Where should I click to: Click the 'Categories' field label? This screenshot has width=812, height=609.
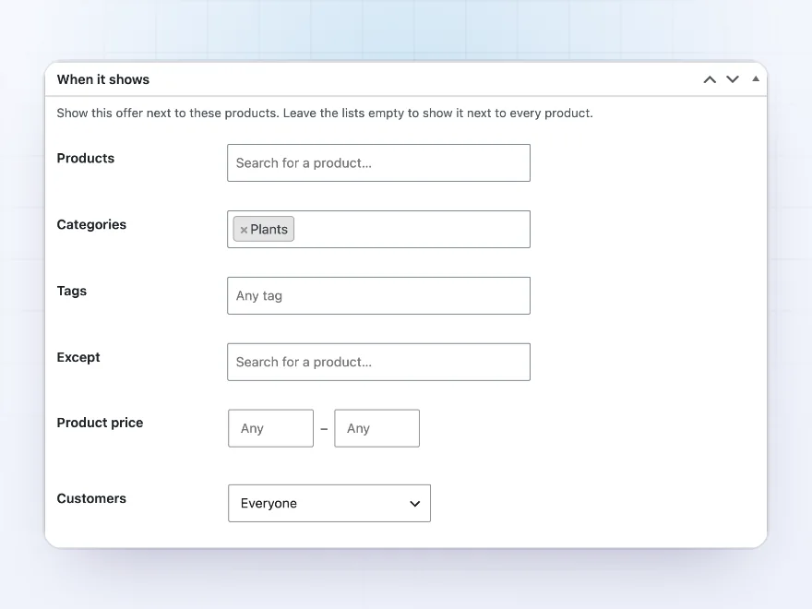91,225
